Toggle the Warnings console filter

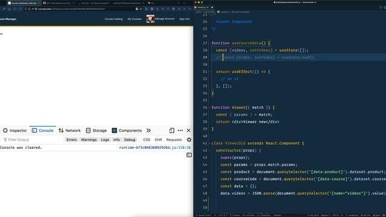tap(89, 140)
